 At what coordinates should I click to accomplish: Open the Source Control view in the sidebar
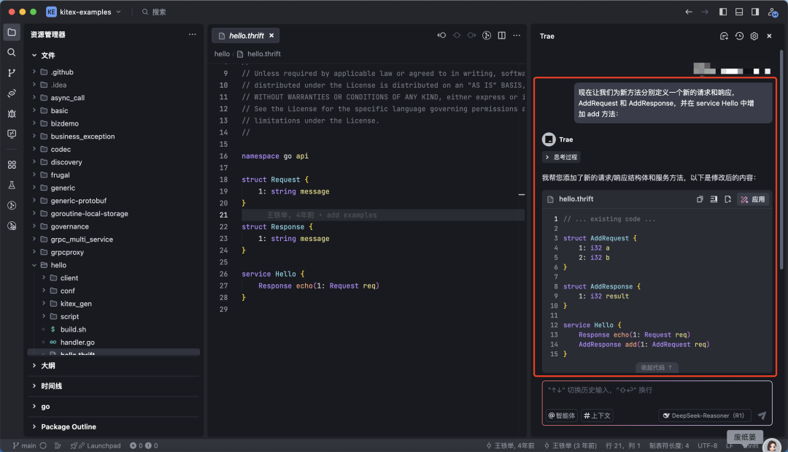pyautogui.click(x=12, y=73)
